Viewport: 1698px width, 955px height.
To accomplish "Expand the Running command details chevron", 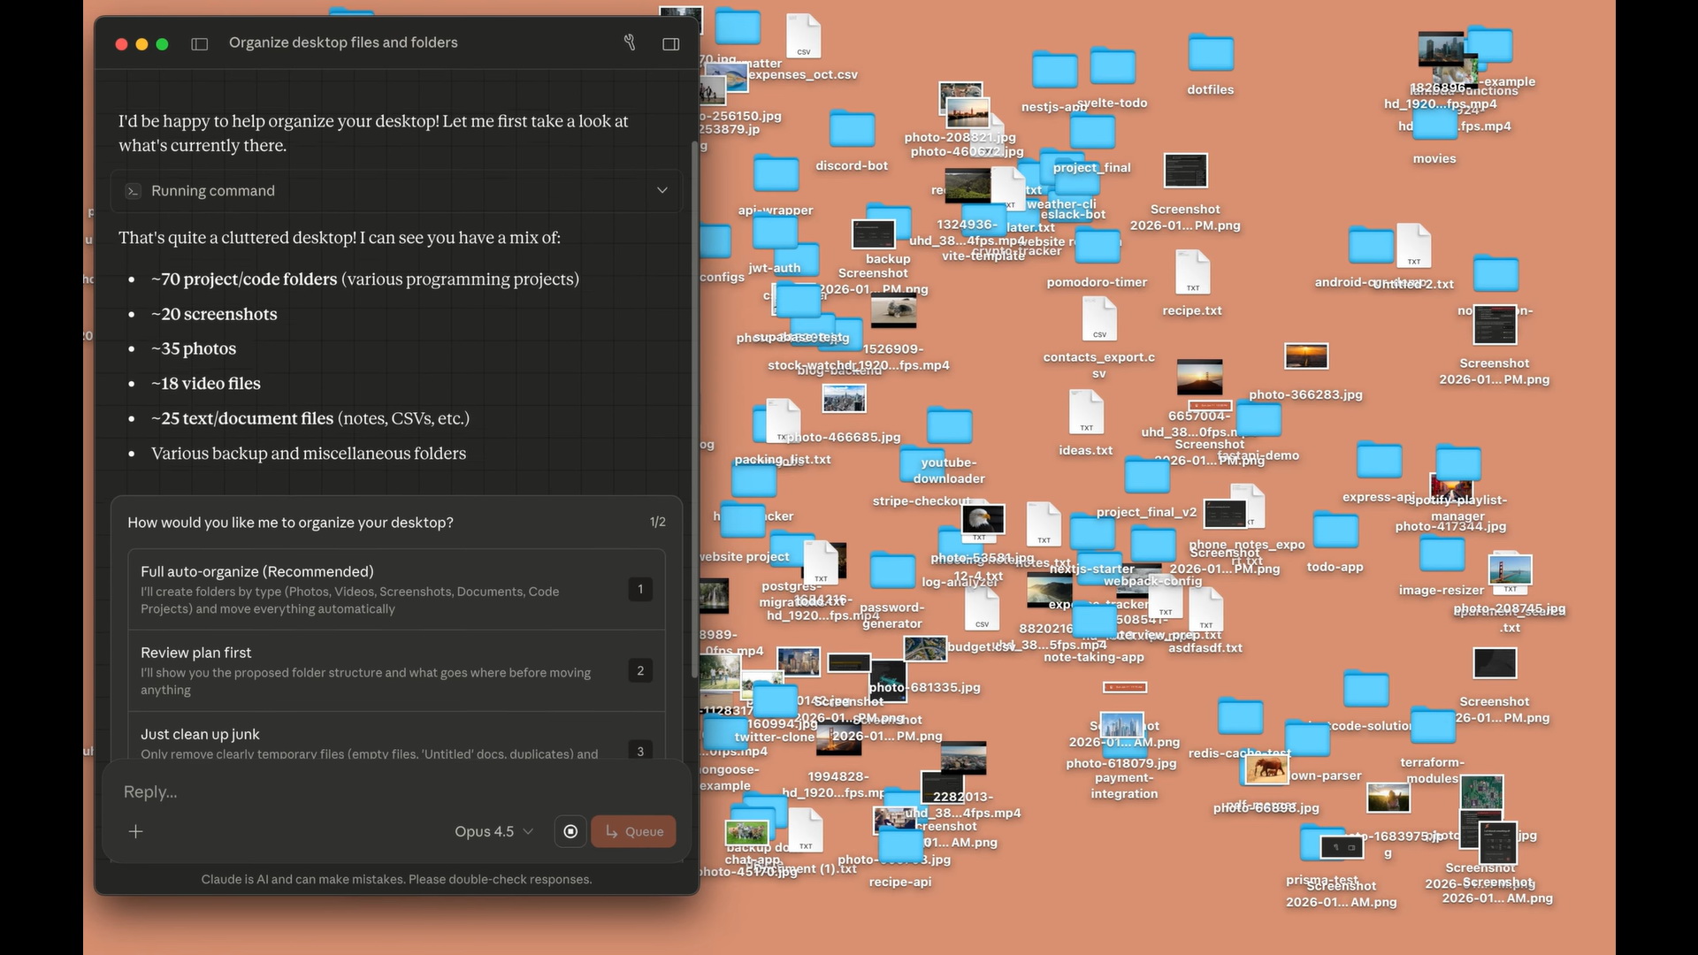I will pos(662,191).
